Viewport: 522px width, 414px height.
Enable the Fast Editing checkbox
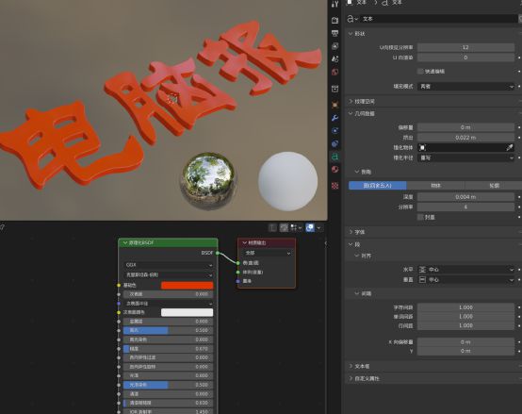[420, 72]
